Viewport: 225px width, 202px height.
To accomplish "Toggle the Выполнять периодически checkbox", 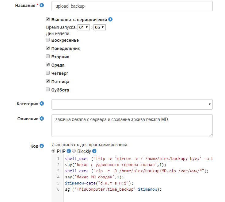I will pyautogui.click(x=48, y=19).
